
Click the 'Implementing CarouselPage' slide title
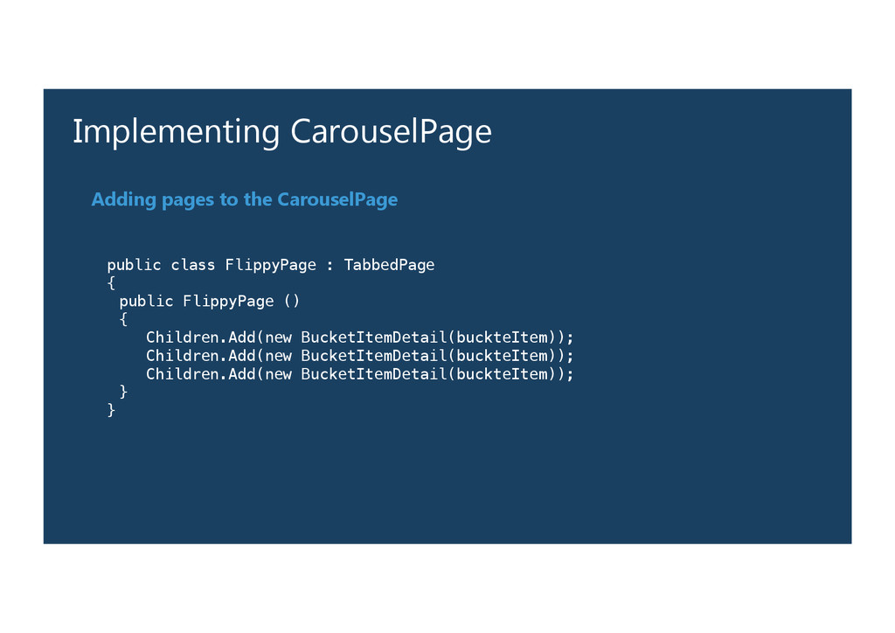click(x=281, y=132)
